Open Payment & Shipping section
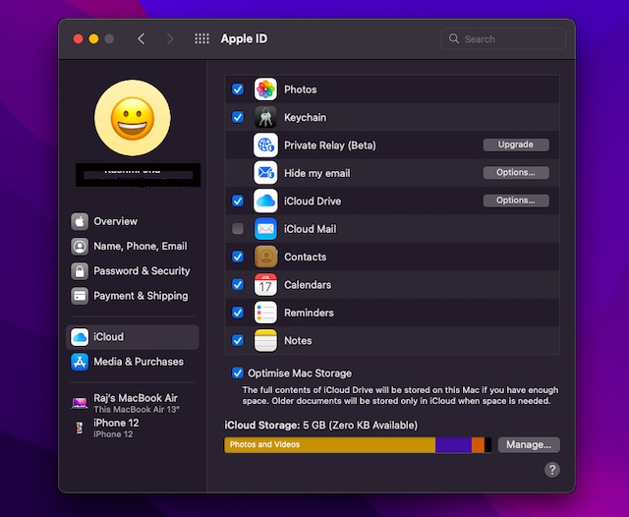The width and height of the screenshot is (629, 517). pyautogui.click(x=133, y=296)
